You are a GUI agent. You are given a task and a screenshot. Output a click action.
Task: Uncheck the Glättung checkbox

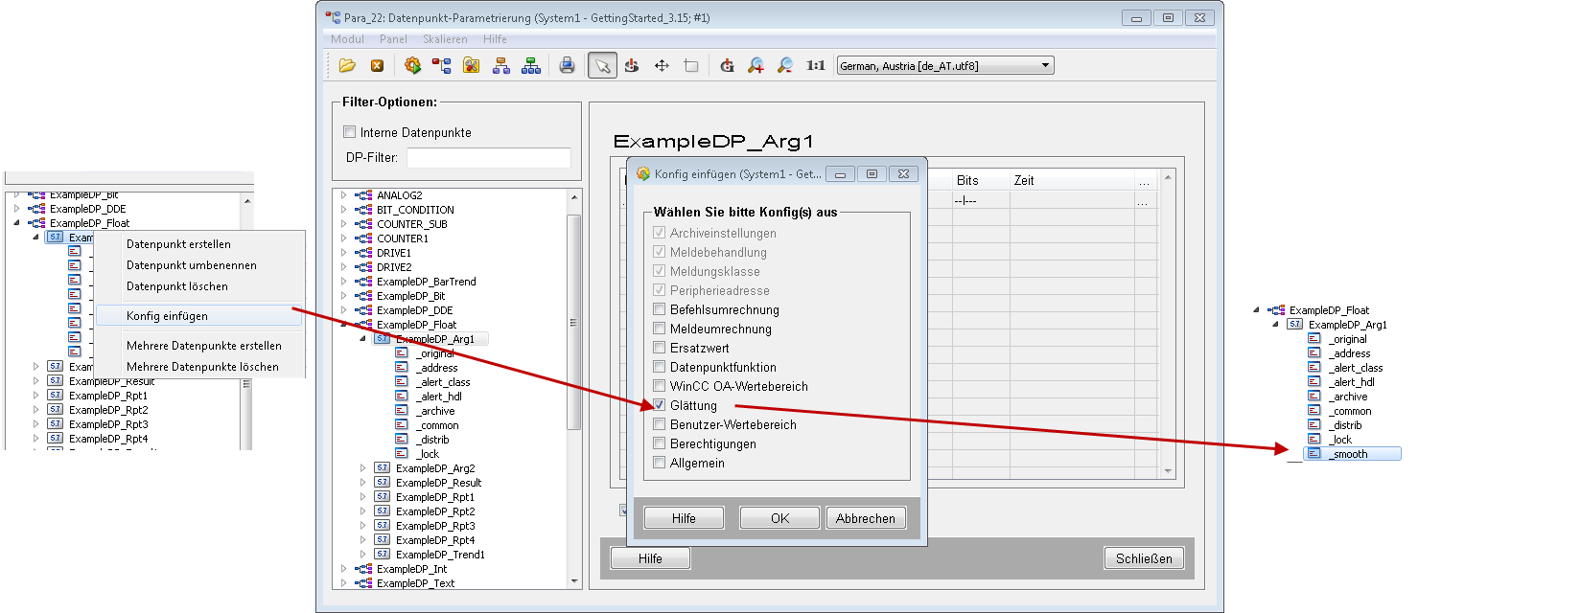(659, 405)
